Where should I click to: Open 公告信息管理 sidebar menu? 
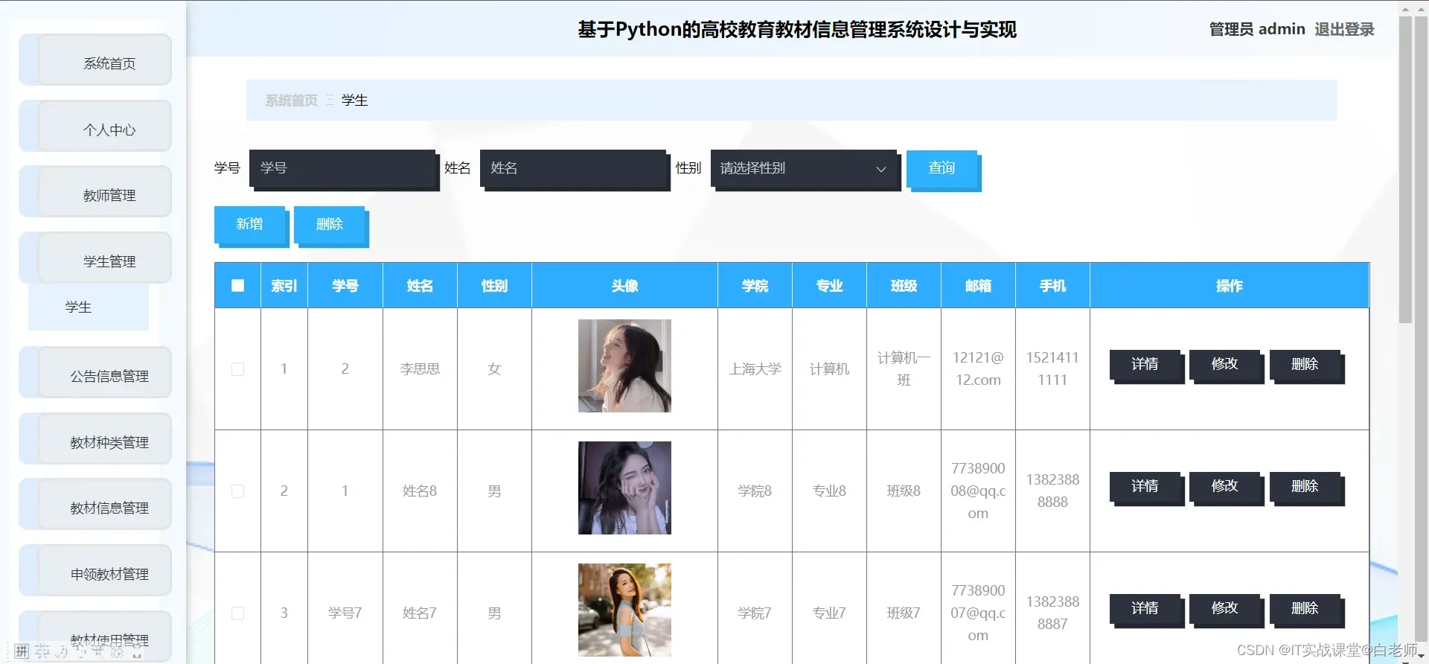pos(95,373)
